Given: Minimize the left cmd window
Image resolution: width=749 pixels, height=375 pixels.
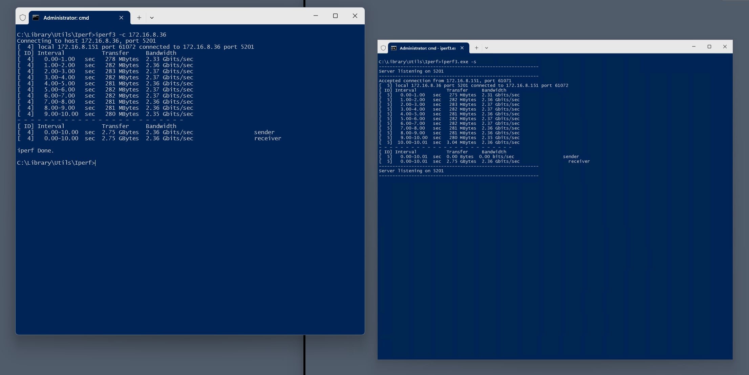Looking at the screenshot, I should (x=316, y=16).
